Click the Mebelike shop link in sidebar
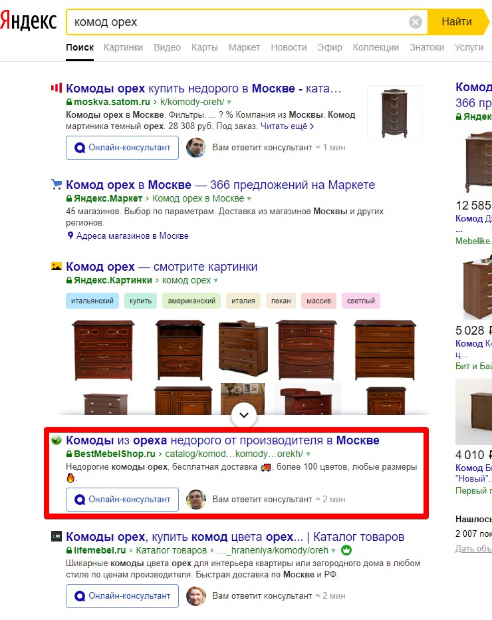 (x=473, y=241)
